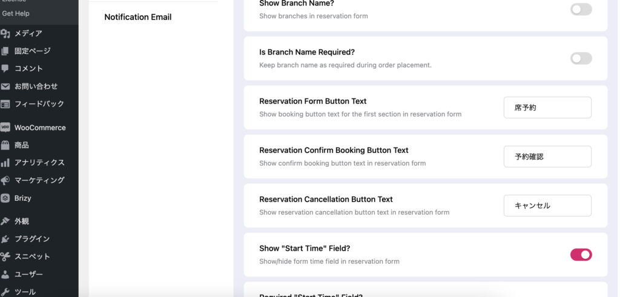620x297 pixels.
Task: Disable the Show "Start Time" Field toggle
Action: tap(581, 255)
